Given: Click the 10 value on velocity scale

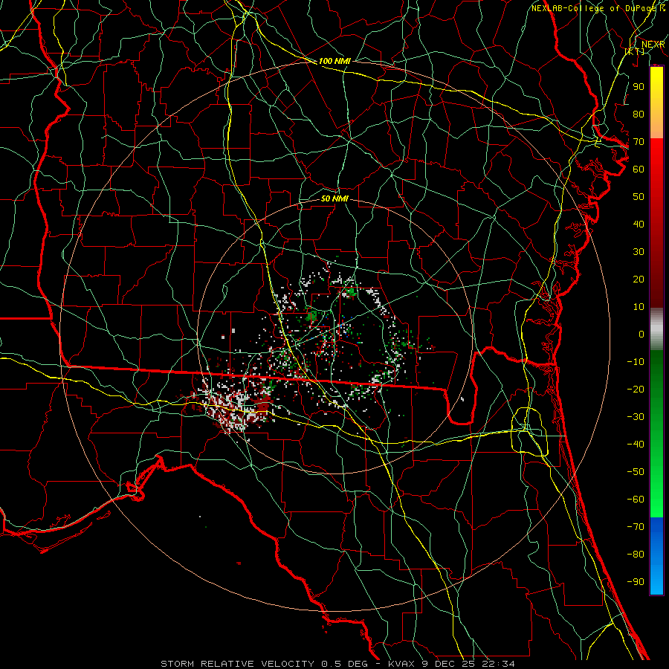Looking at the screenshot, I should click(639, 307).
